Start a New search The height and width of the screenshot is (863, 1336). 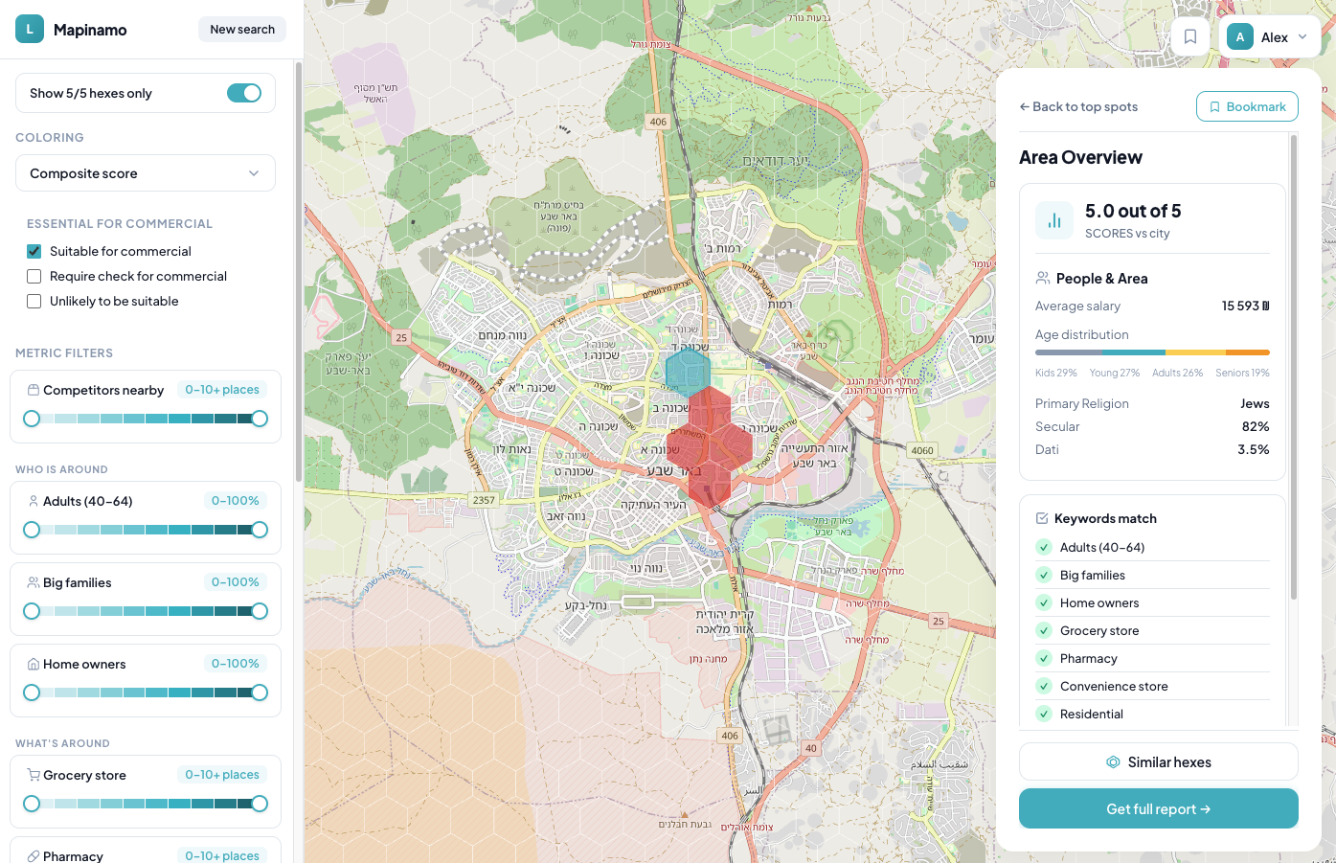[242, 30]
